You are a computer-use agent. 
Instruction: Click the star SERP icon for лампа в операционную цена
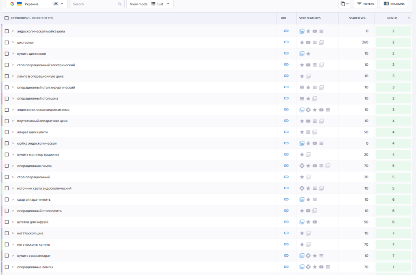coord(302,76)
